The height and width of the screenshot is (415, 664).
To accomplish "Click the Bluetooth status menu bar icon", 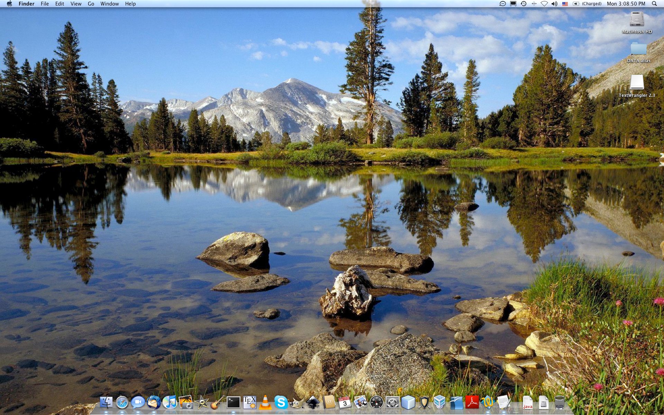I will tap(534, 4).
